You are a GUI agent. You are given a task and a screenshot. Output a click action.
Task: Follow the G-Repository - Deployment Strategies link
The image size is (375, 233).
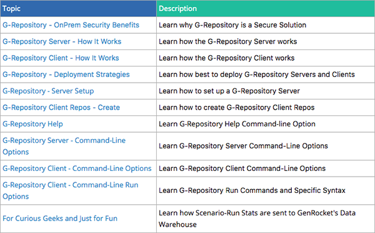(x=66, y=75)
